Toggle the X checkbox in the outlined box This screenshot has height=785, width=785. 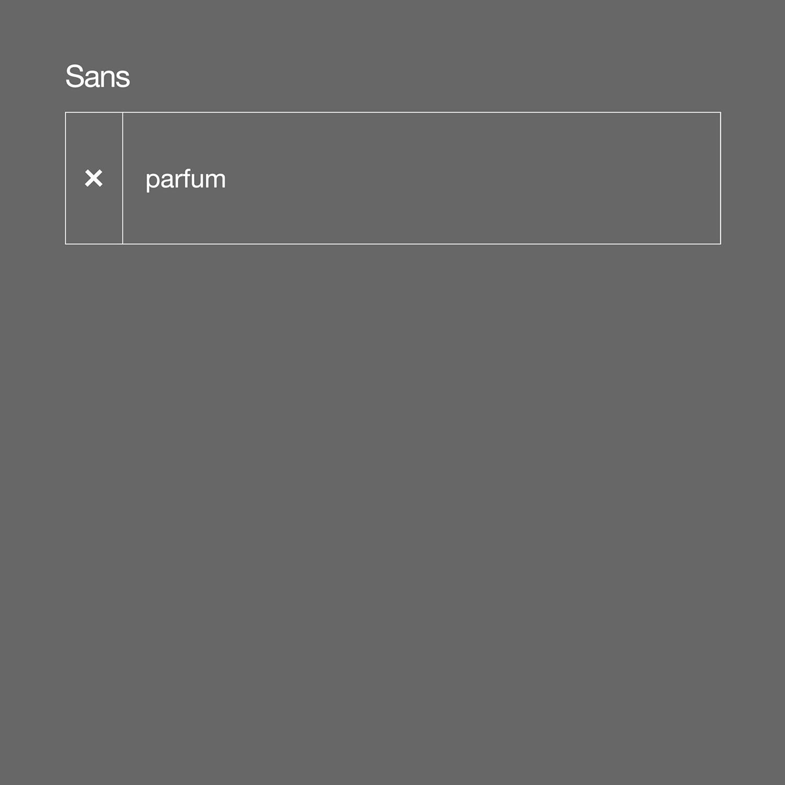(94, 178)
